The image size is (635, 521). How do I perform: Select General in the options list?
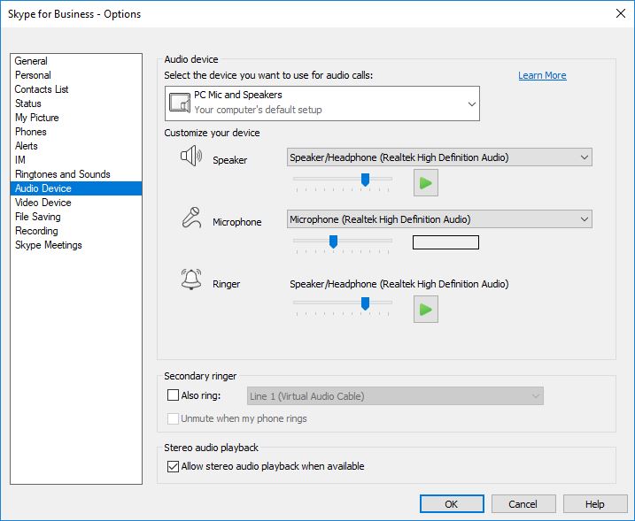(76, 61)
